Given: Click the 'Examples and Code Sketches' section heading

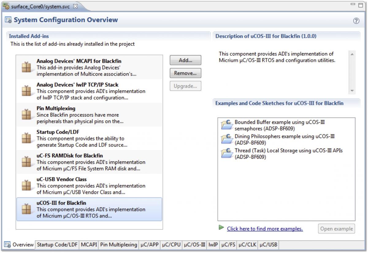Looking at the screenshot, I should tap(279, 103).
